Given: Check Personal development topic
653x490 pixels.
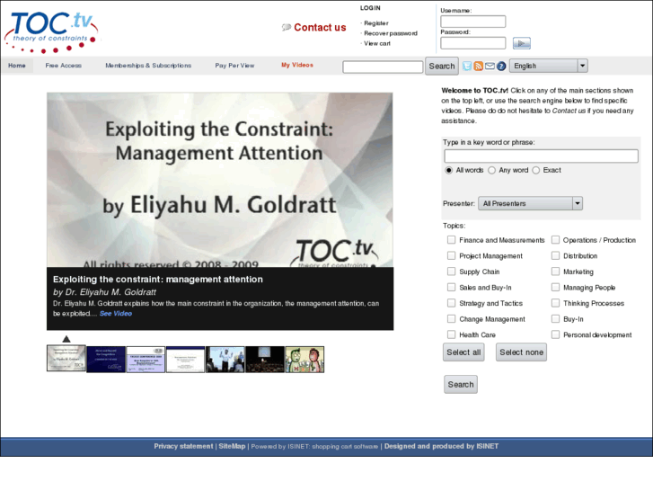Looking at the screenshot, I should 555,334.
